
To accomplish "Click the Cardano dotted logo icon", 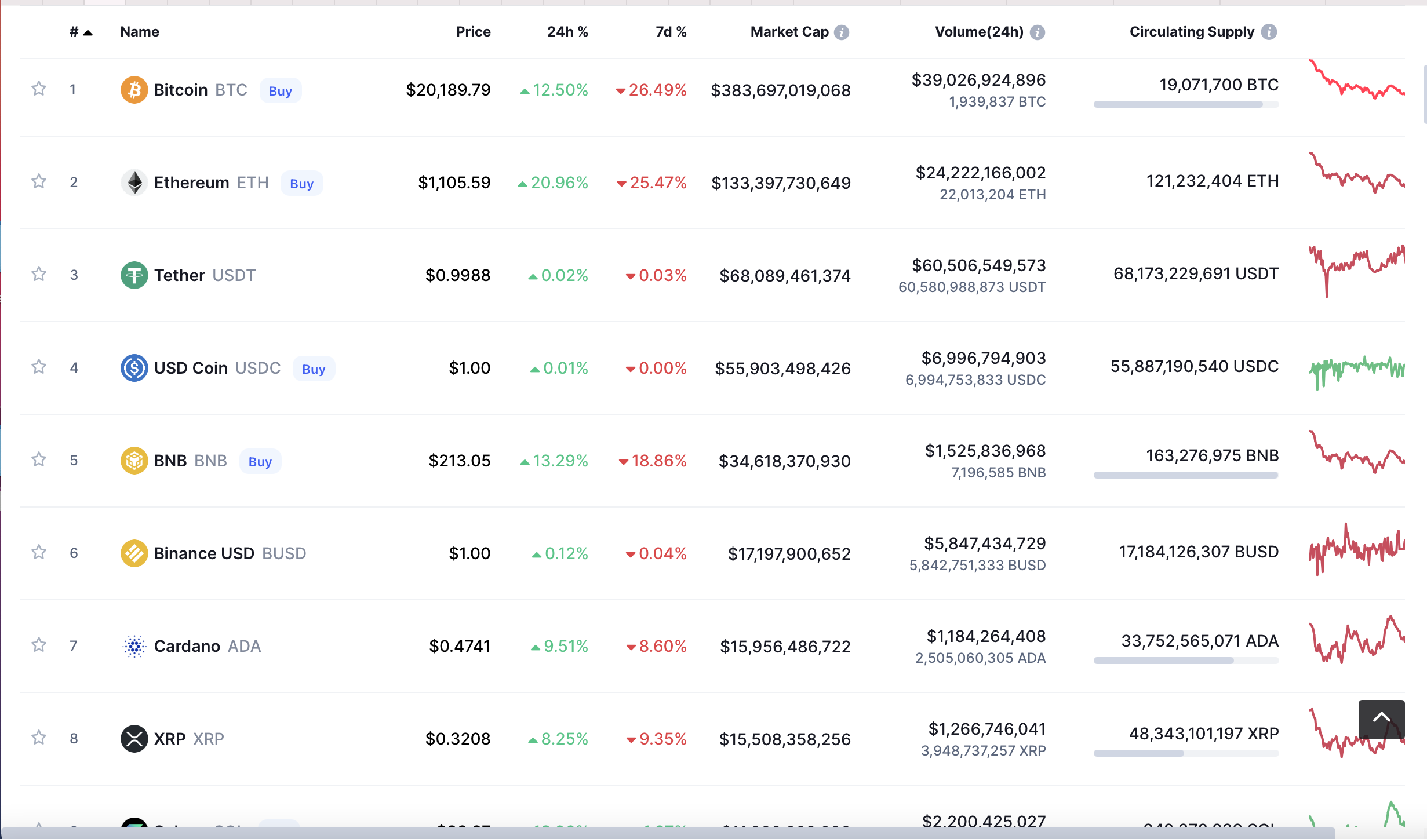I will [x=134, y=646].
